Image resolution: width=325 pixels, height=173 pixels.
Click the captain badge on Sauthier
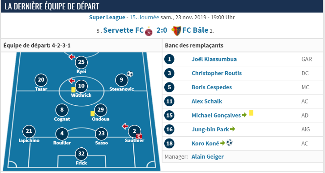click(139, 136)
